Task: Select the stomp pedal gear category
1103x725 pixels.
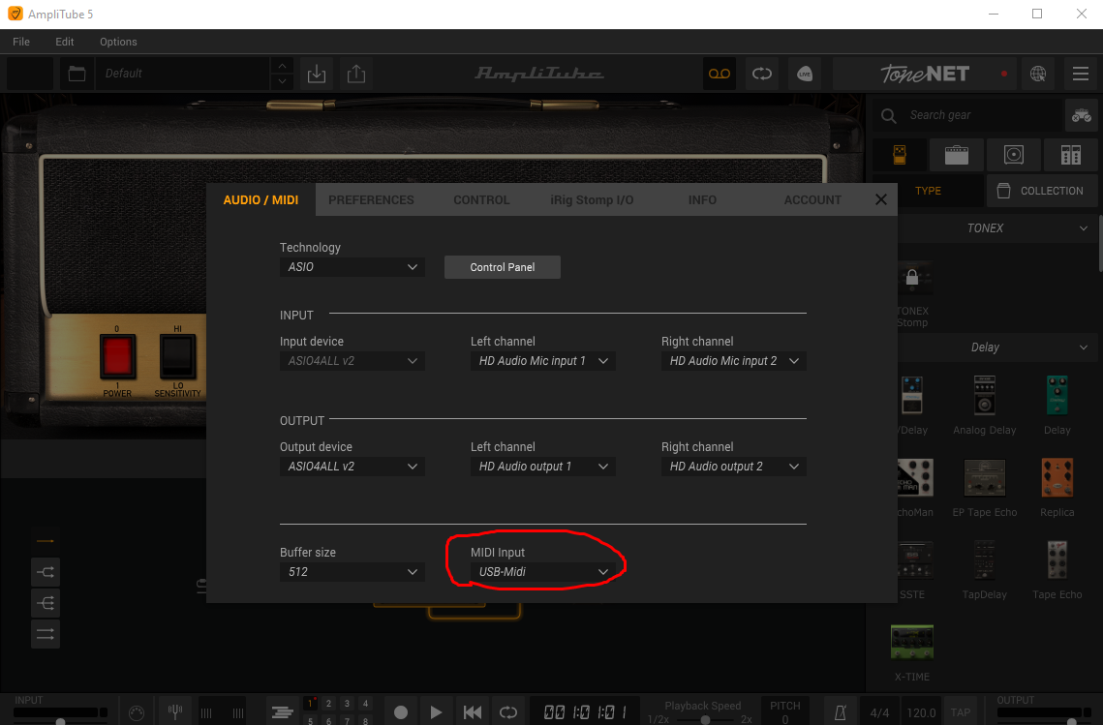Action: [x=900, y=155]
